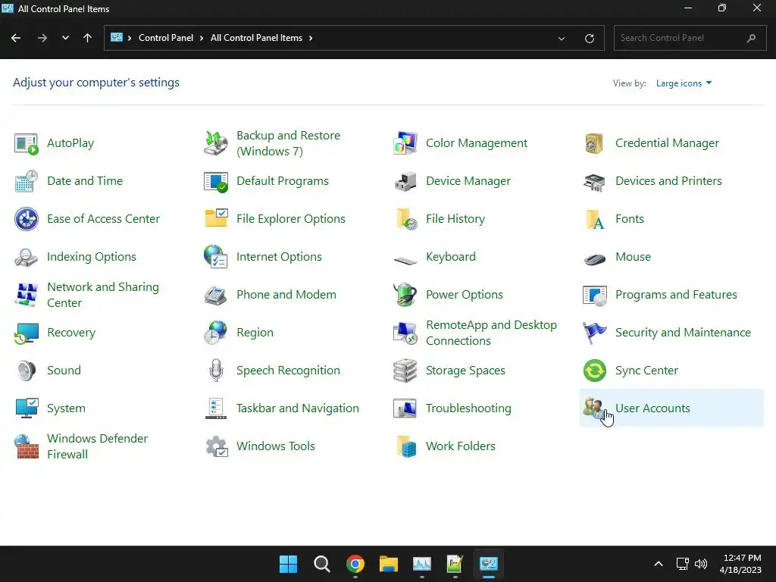The width and height of the screenshot is (776, 582).
Task: Click the Date and Time calendar icon
Action: point(27,181)
